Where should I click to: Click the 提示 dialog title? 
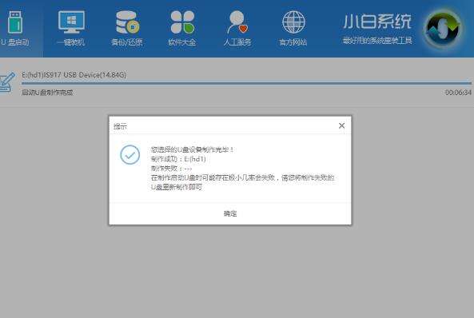(x=121, y=126)
